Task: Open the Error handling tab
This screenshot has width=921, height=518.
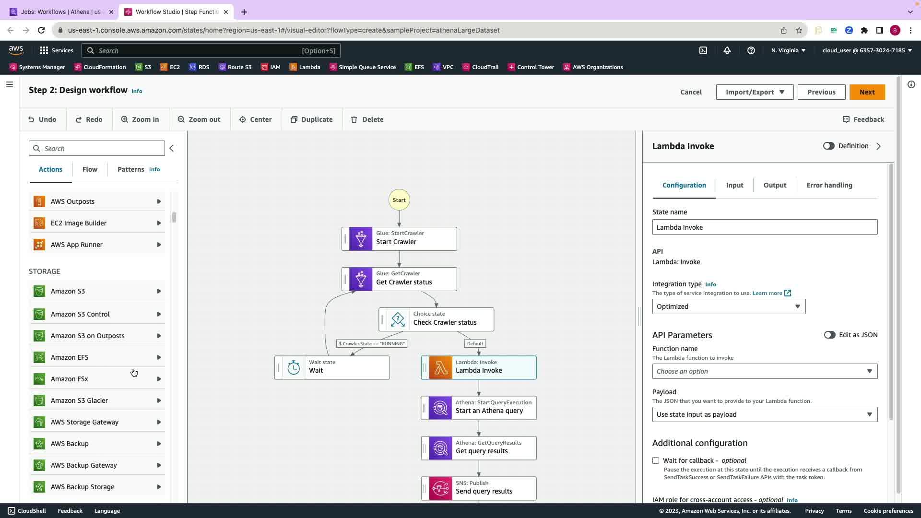Action: pos(829,185)
